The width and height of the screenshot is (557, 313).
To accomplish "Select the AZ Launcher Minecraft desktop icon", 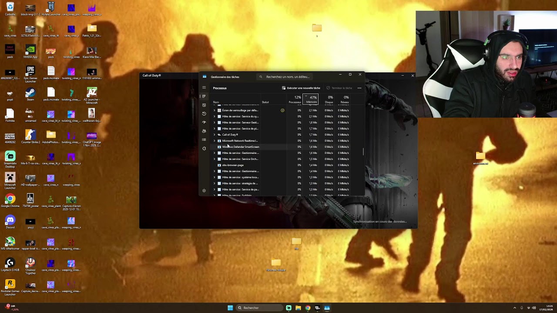I will click(x=92, y=95).
